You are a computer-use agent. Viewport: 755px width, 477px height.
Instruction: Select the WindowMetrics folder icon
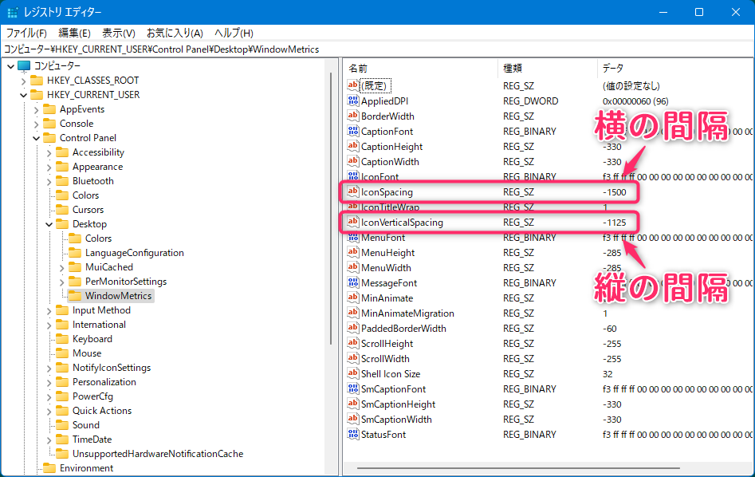click(x=75, y=296)
